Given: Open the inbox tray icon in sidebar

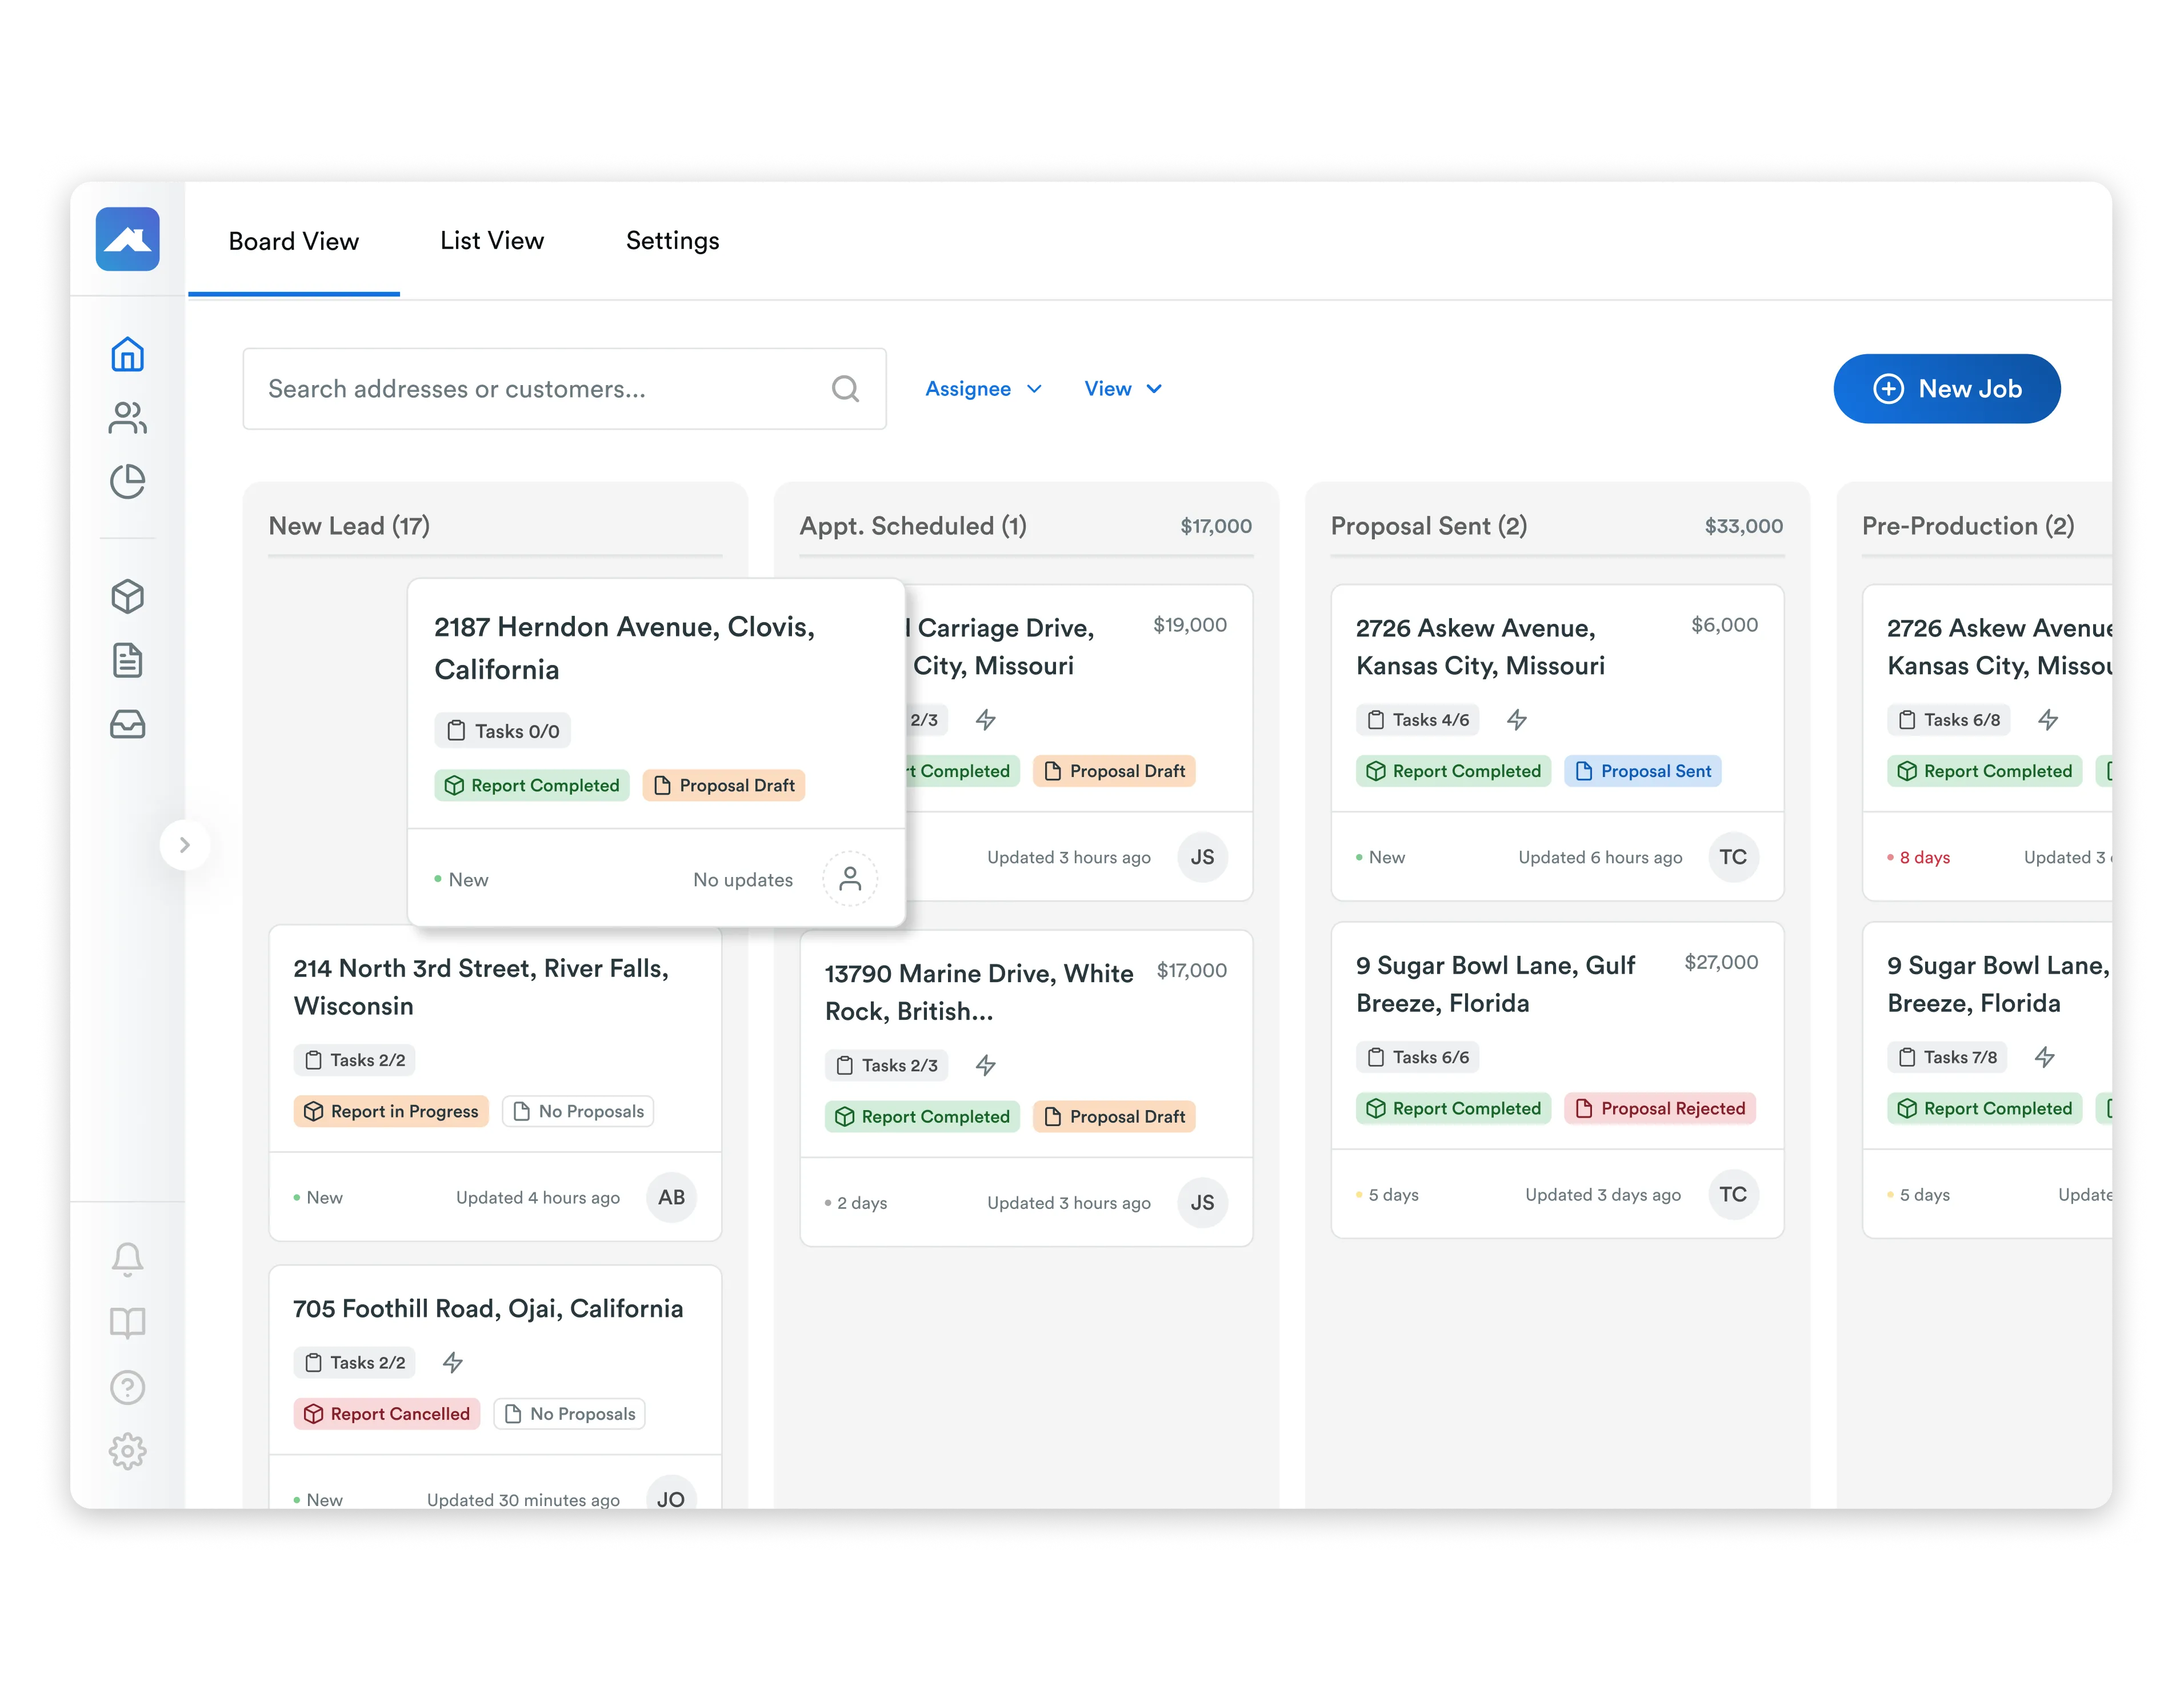Looking at the screenshot, I should point(127,724).
